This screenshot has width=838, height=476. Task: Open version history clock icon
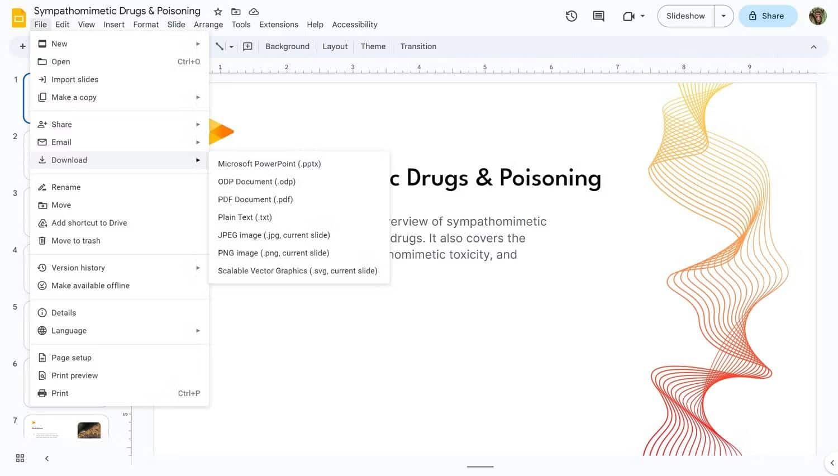pyautogui.click(x=571, y=16)
